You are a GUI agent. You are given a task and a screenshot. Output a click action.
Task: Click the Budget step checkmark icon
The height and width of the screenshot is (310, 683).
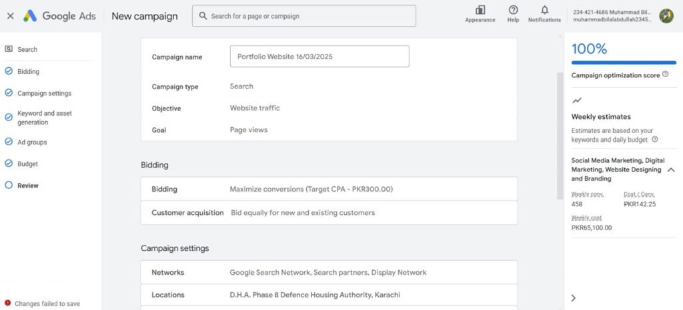tap(8, 163)
